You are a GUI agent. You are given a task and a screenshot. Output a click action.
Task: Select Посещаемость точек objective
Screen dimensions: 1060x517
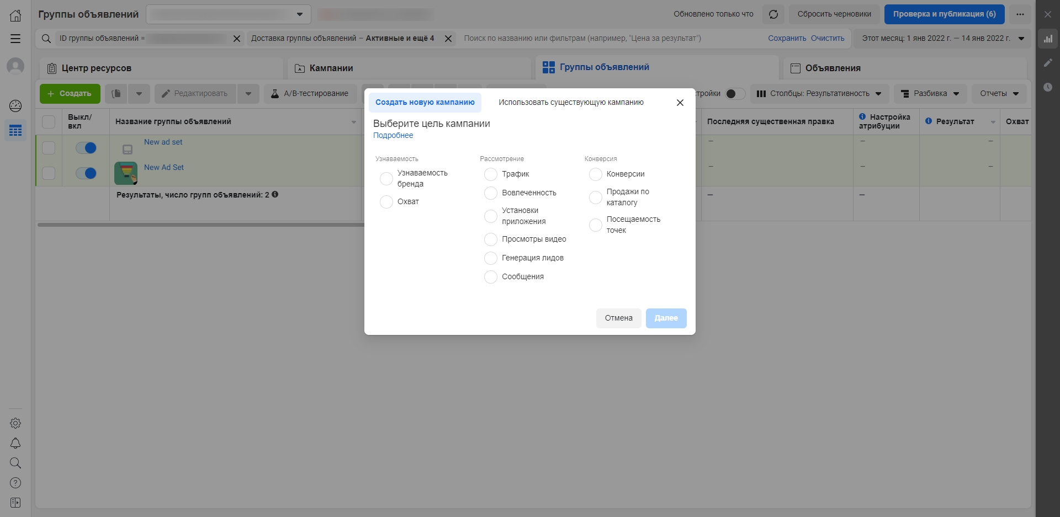point(596,225)
